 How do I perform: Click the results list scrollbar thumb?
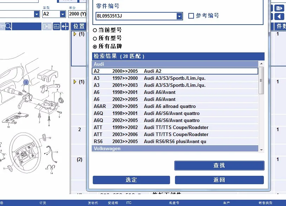tap(261, 81)
